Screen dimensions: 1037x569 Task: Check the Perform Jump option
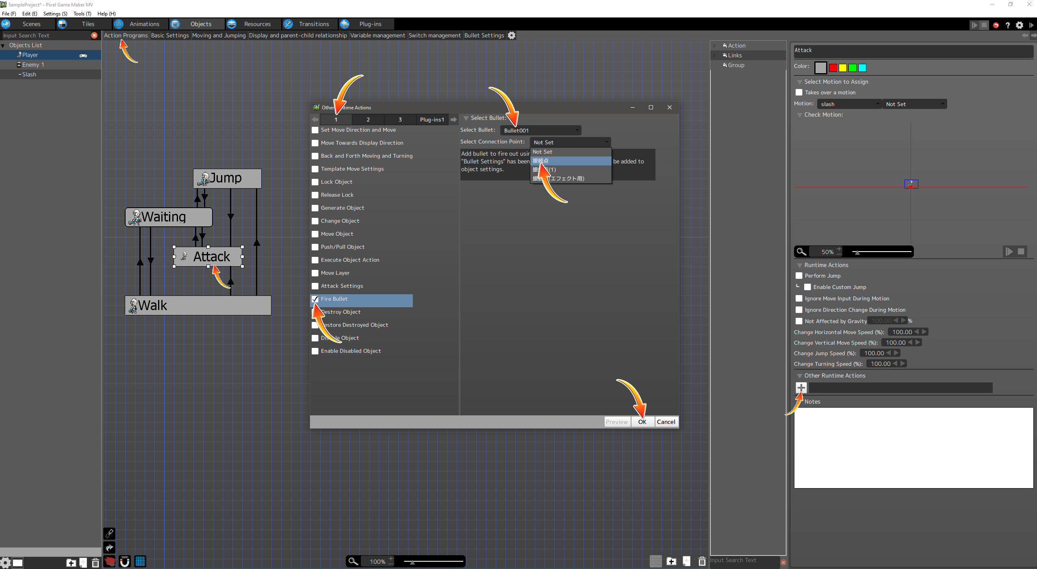799,276
